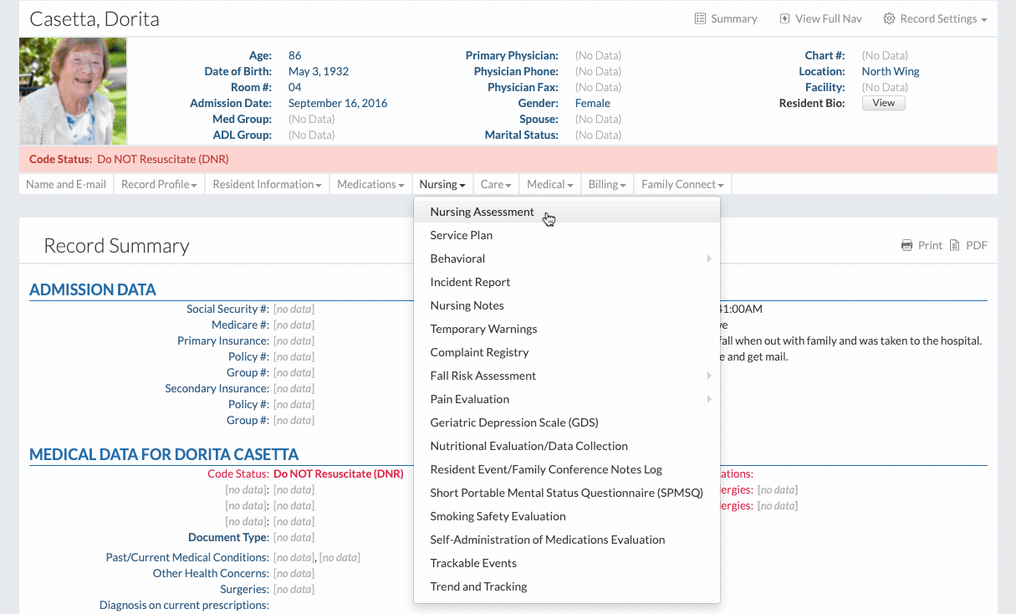Go to the Name and E-mail tab
1016x614 pixels.
click(66, 184)
